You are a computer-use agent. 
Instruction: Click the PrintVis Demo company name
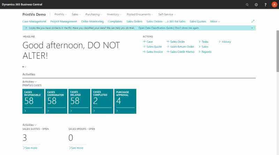click(34, 14)
